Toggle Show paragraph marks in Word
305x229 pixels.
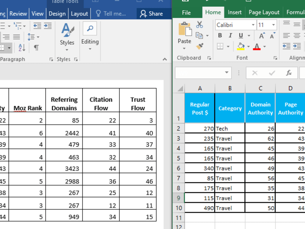pos(36,48)
